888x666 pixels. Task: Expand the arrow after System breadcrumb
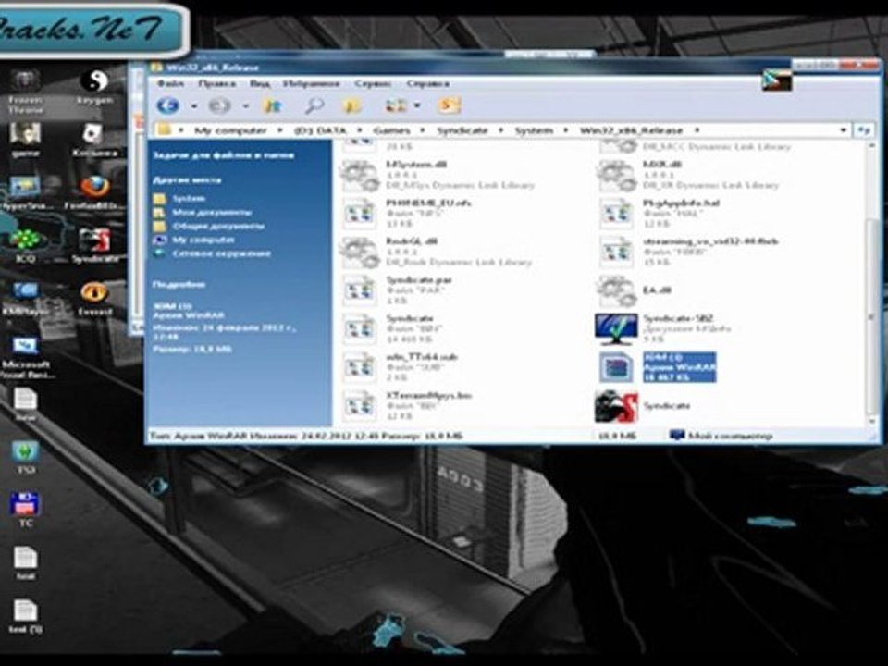point(565,130)
